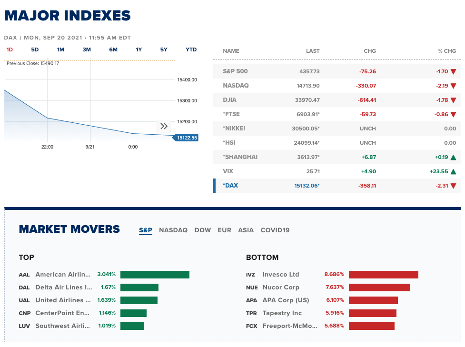Click Tapestry 5.916% value
The width and height of the screenshot is (465, 347).
click(335, 313)
